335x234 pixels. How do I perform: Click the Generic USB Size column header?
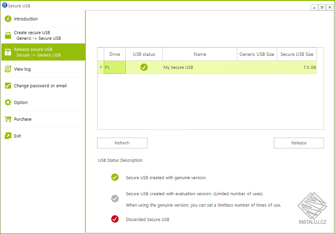[257, 54]
